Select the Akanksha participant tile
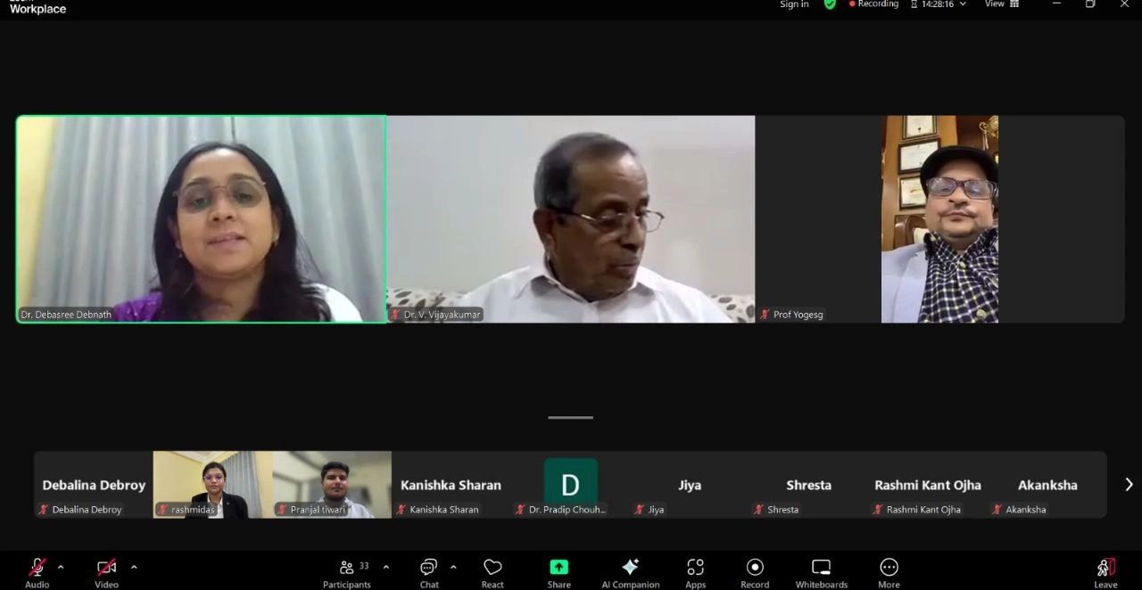Viewport: 1142px width, 590px height. [x=1047, y=484]
